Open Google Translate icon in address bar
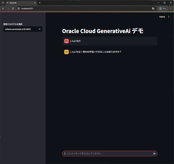The image size is (174, 164). click(x=153, y=8)
